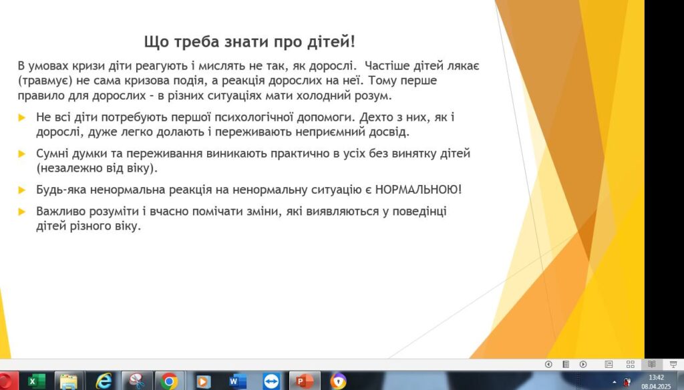Select the Reading View icon
The image size is (684, 390).
[x=652, y=364]
